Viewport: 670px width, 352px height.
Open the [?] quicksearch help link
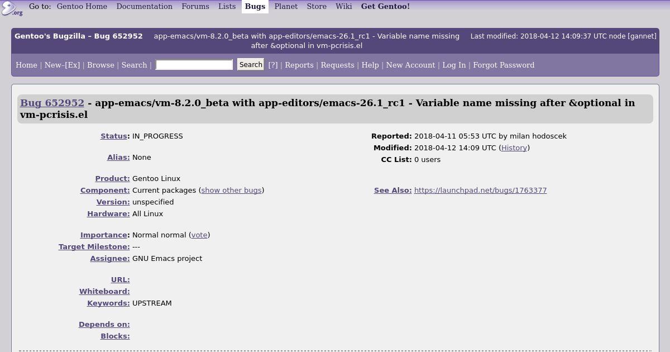click(x=273, y=65)
